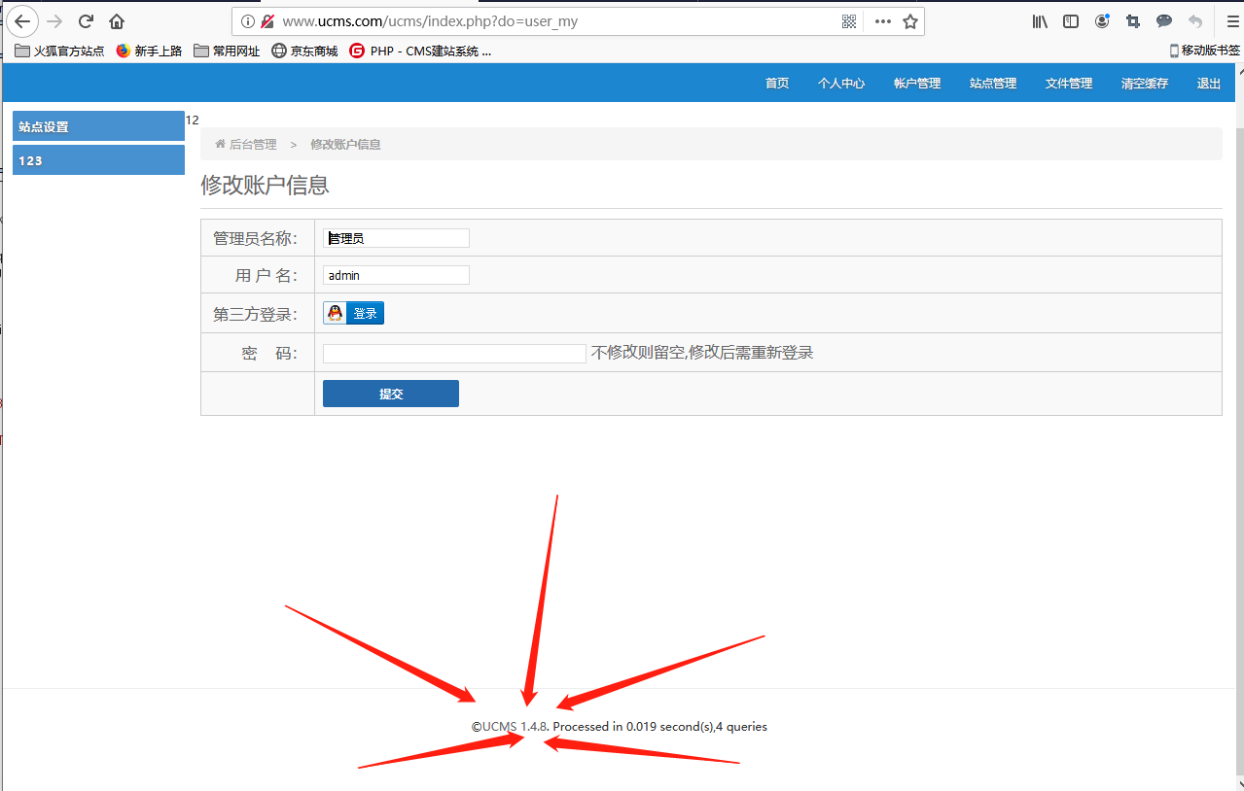Click the QQ 登录 button
1244x791 pixels.
pyautogui.click(x=354, y=313)
